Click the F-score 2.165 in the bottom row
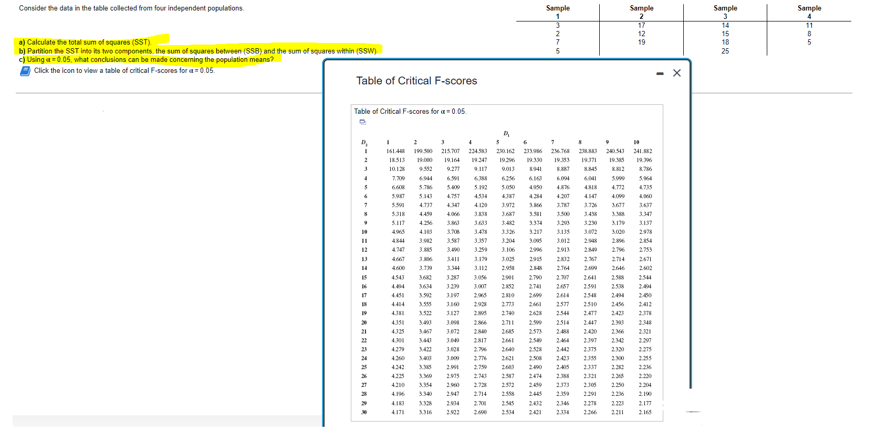 645,412
